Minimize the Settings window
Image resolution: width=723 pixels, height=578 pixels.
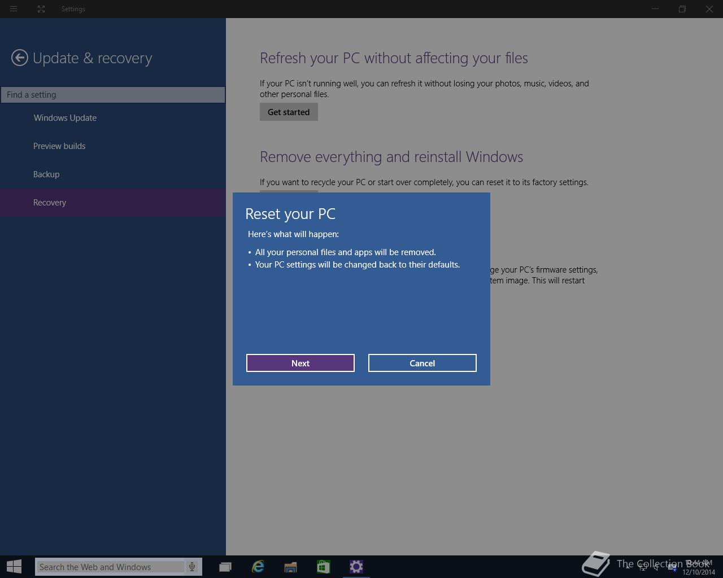[655, 9]
